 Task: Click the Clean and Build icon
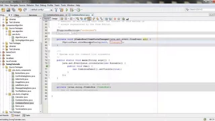(61, 10)
